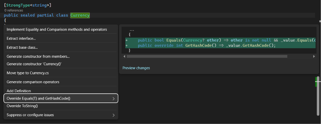Select Override Equals(T) and GetHashCode() item
This screenshot has height=124, width=321.
[x=61, y=98]
